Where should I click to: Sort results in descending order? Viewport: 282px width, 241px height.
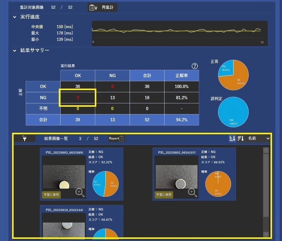pos(241,138)
